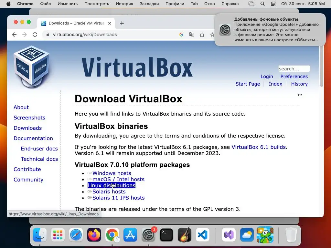The image size is (331, 248).
Task: Click the padlock site info icon
Action: coord(48,35)
